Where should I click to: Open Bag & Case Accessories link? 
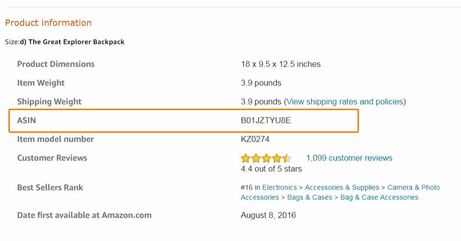(379, 198)
